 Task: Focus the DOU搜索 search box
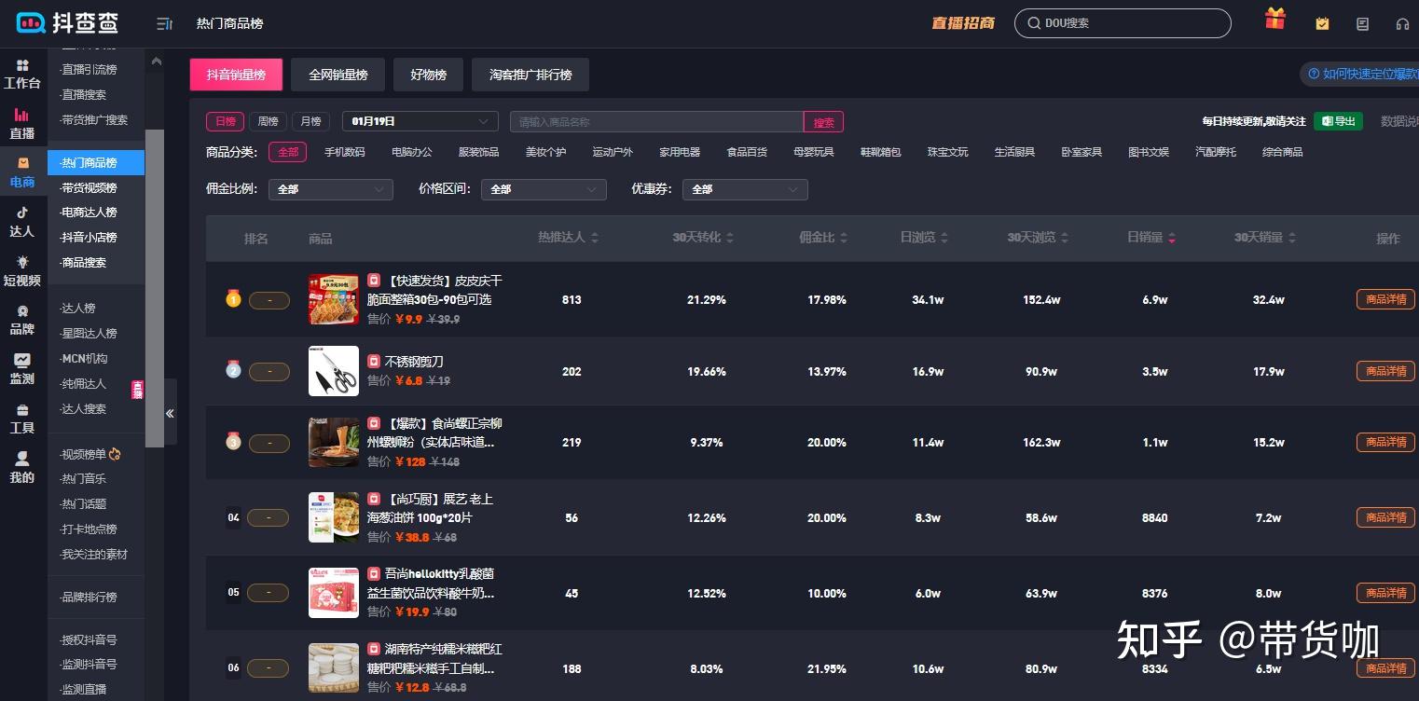(x=1123, y=23)
